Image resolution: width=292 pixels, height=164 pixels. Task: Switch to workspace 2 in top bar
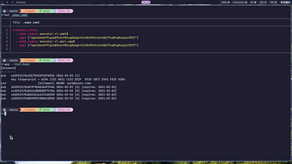pos(7,2)
